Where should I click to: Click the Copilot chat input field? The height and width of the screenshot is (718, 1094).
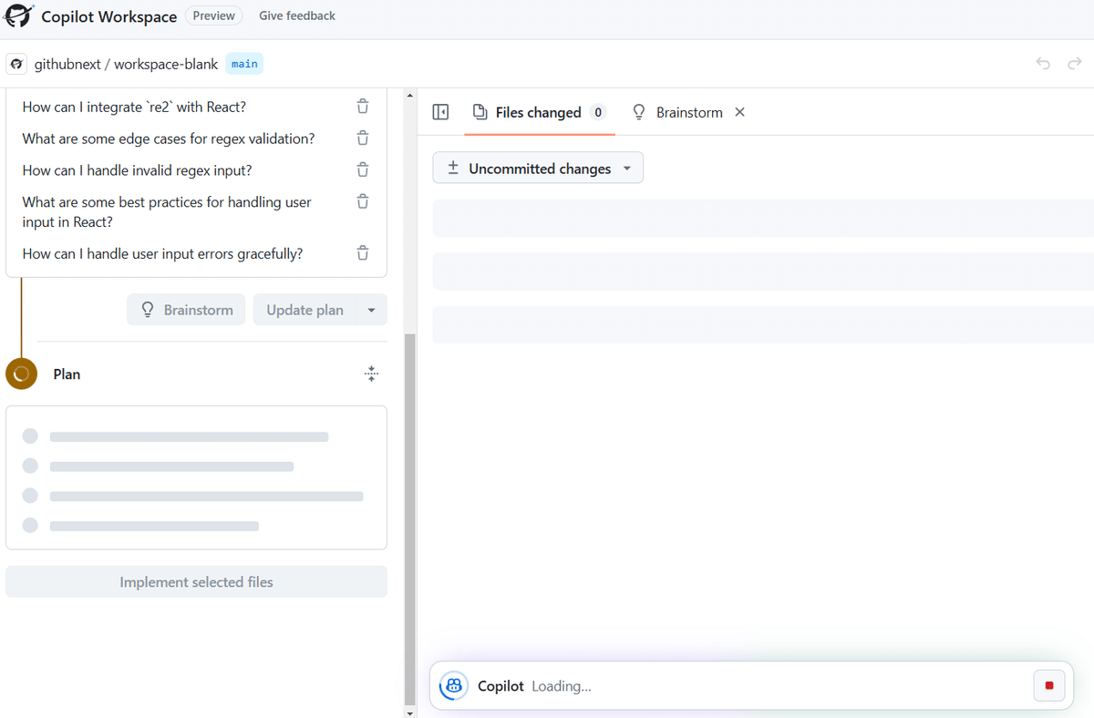pyautogui.click(x=729, y=685)
